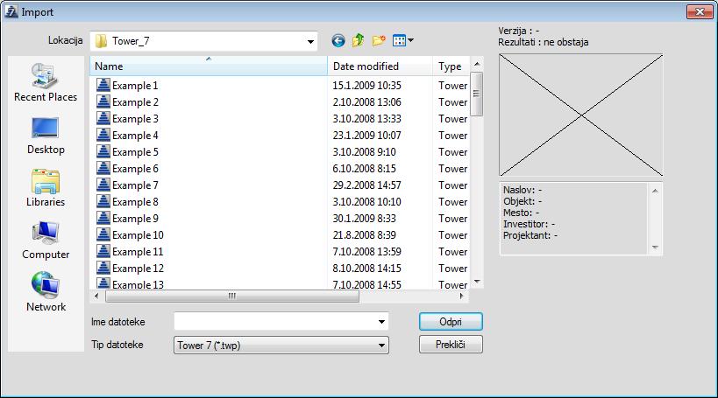718x398 pixels.
Task: Expand the Lokacija Tower_7 dropdown
Action: pos(310,42)
